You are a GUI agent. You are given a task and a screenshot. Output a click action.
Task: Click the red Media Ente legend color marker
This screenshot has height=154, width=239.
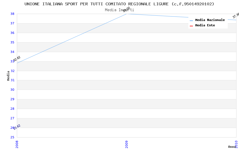[x=191, y=26]
